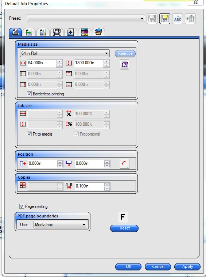
Task: Click the Apply button
Action: pos(187,266)
